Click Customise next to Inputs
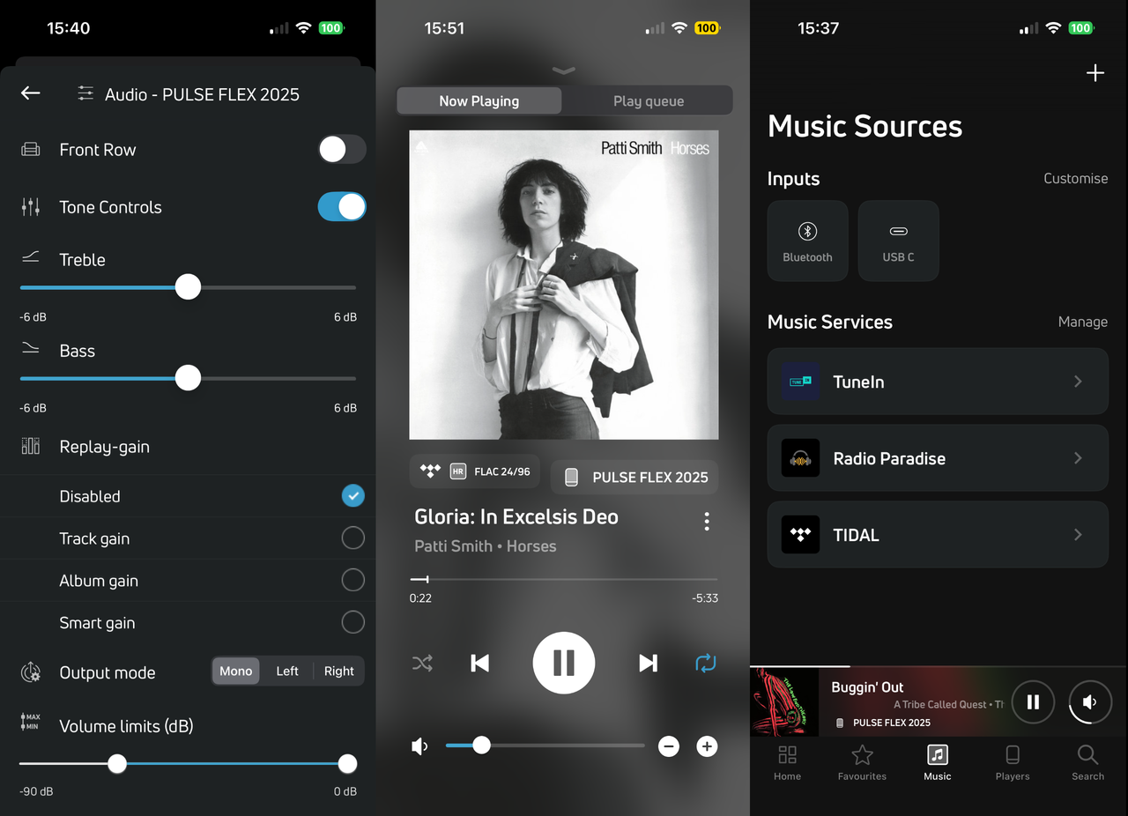Viewport: 1128px width, 816px height. (x=1076, y=178)
